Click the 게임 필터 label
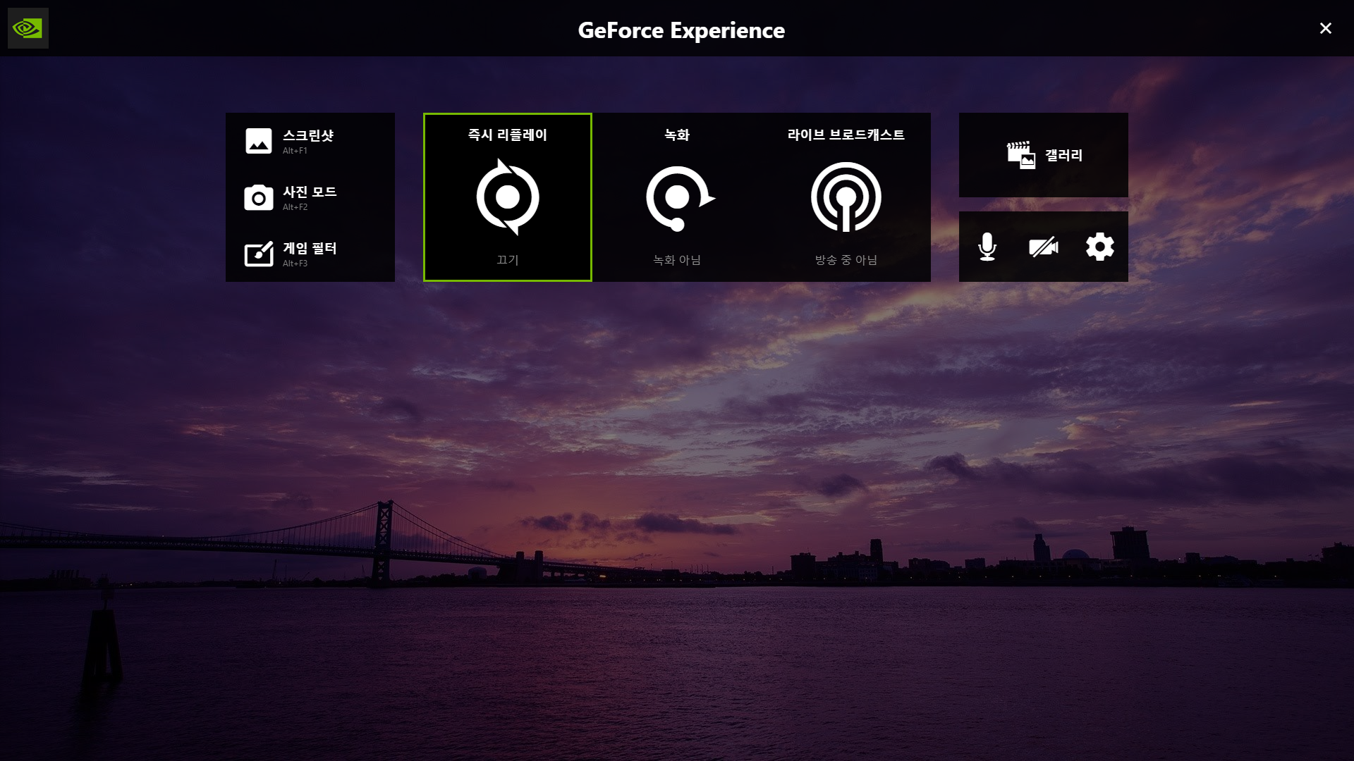 [310, 248]
